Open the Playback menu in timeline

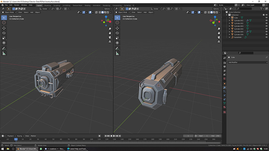click(11, 136)
